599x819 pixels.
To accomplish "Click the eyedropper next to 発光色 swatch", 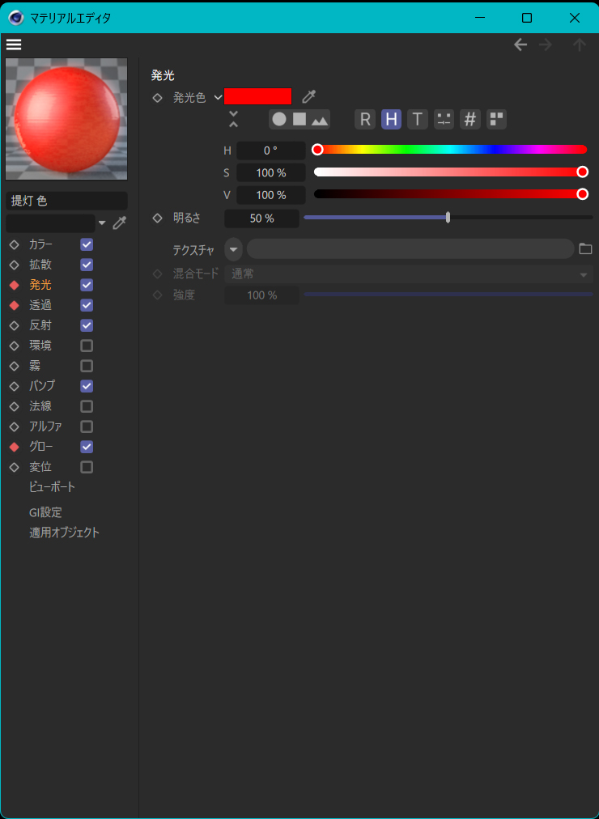I will 308,97.
